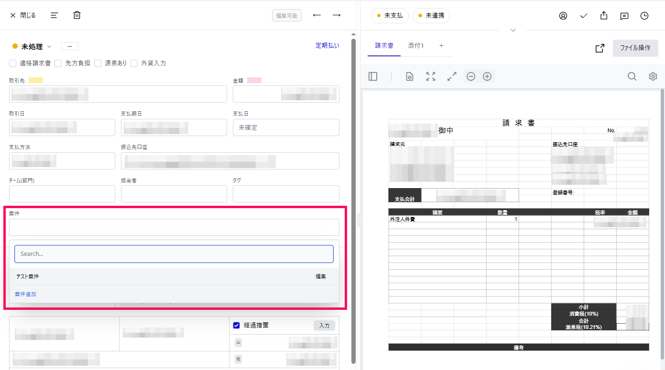The width and height of the screenshot is (665, 370).
Task: Click the 支払日 未確定 field
Action: pyautogui.click(x=286, y=127)
